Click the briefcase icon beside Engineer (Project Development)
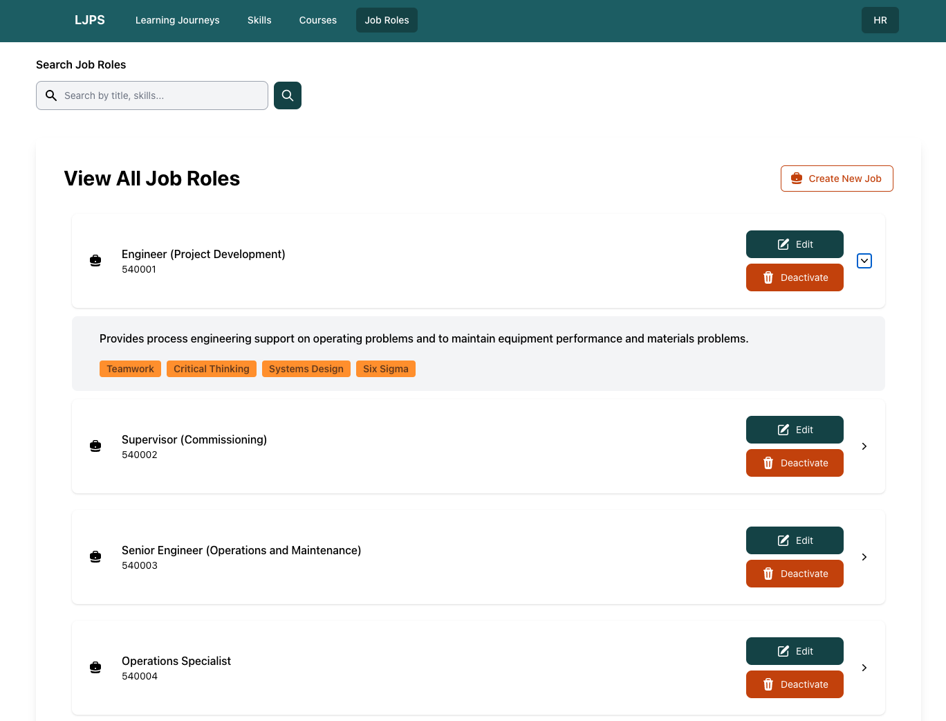946x721 pixels. coord(95,261)
